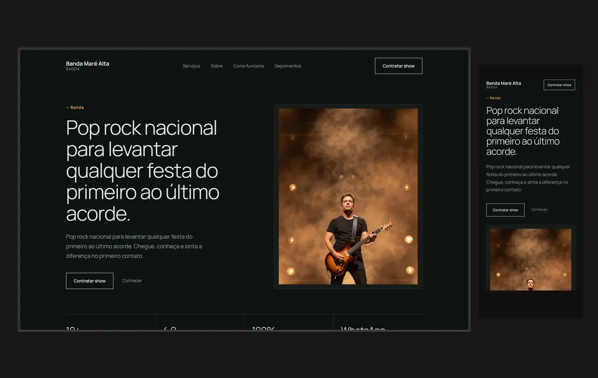This screenshot has width=598, height=378.
Task: Click the orange '— Banda' label in desktop preview
Action: coord(75,107)
